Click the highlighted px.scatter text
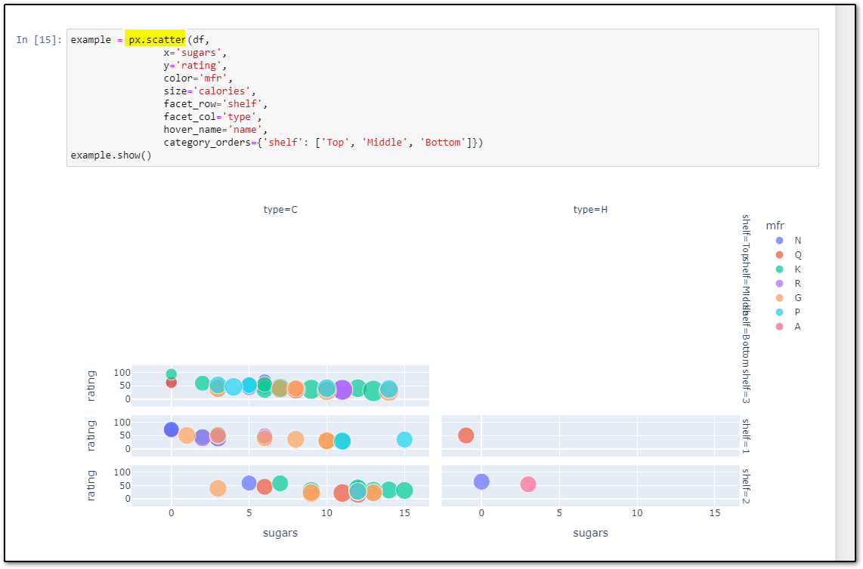Screen dimensions: 863x569 pyautogui.click(x=155, y=38)
